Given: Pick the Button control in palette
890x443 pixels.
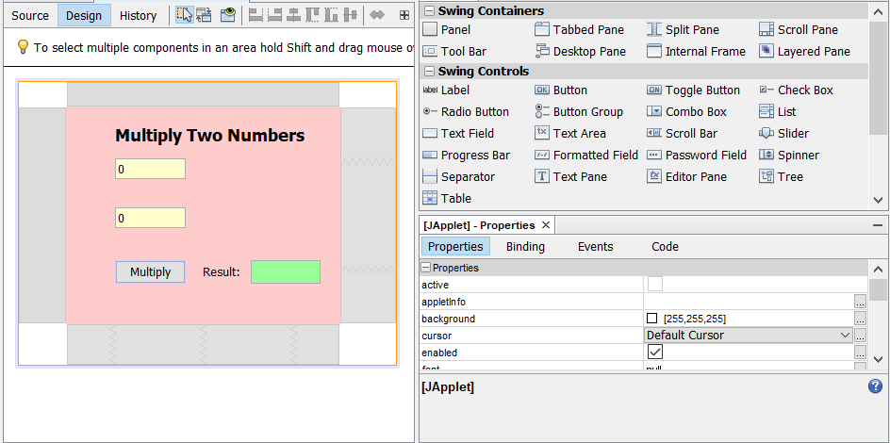Looking at the screenshot, I should click(561, 90).
